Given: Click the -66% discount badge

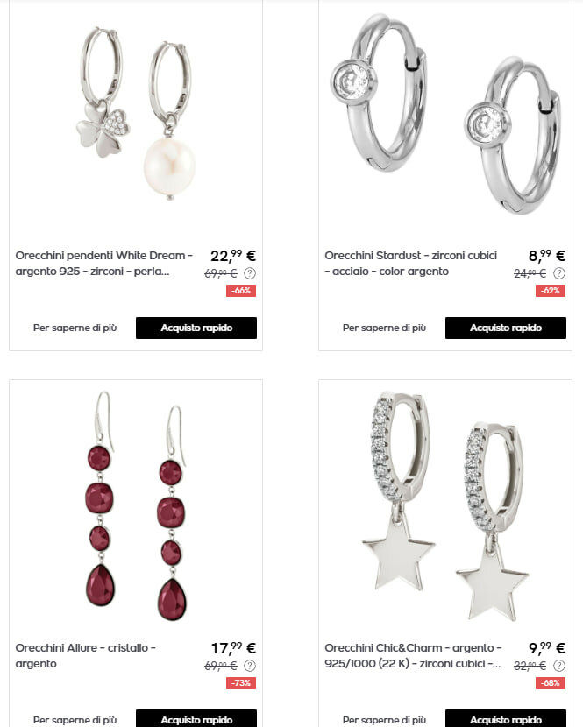Looking at the screenshot, I should pyautogui.click(x=241, y=291).
